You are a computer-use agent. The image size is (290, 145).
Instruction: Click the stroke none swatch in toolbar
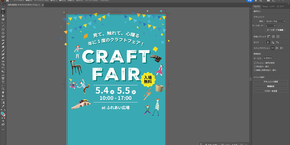pos(4,115)
